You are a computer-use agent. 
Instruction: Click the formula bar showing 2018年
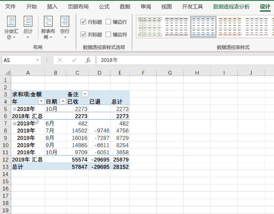coord(185,60)
